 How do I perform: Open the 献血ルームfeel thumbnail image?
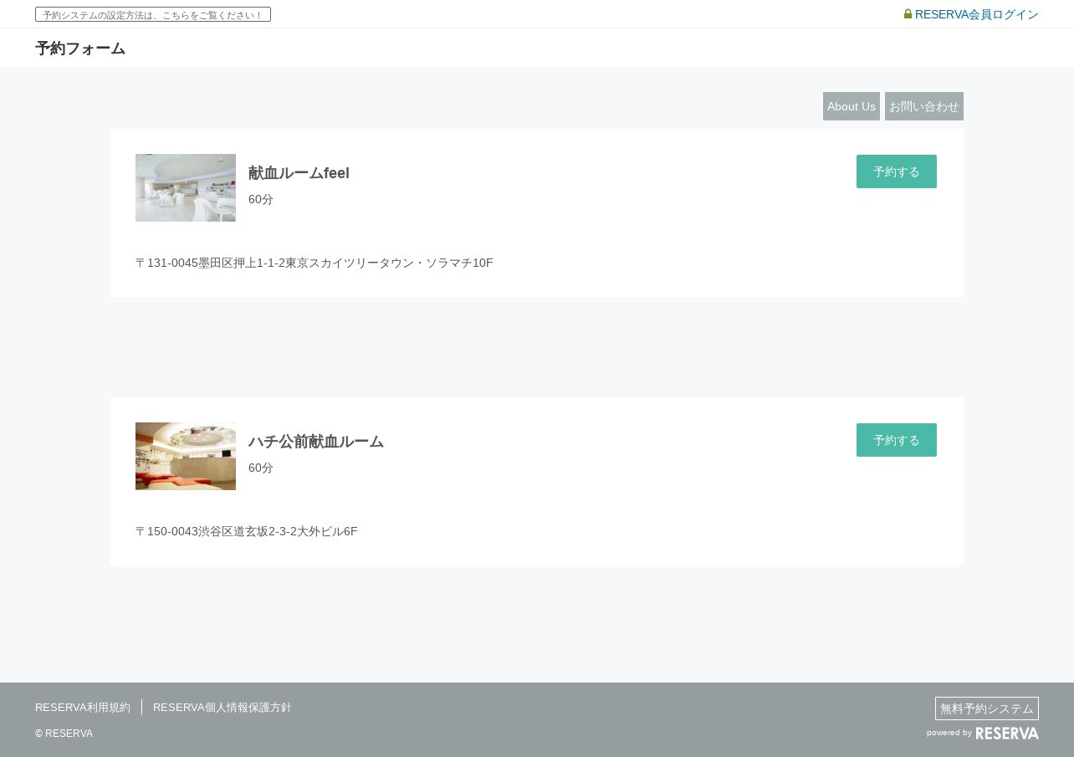tap(186, 187)
